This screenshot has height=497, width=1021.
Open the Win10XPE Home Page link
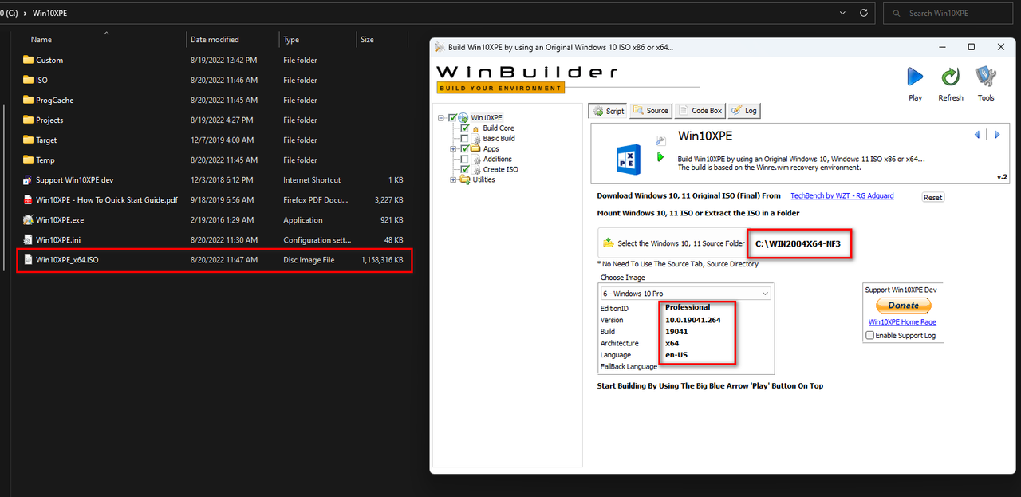point(902,322)
